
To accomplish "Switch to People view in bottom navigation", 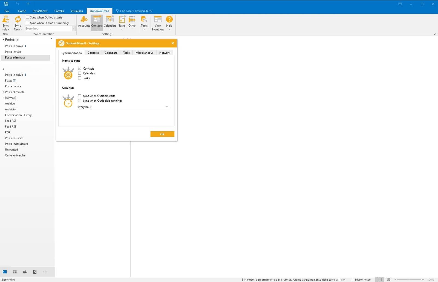I will tap(25, 272).
